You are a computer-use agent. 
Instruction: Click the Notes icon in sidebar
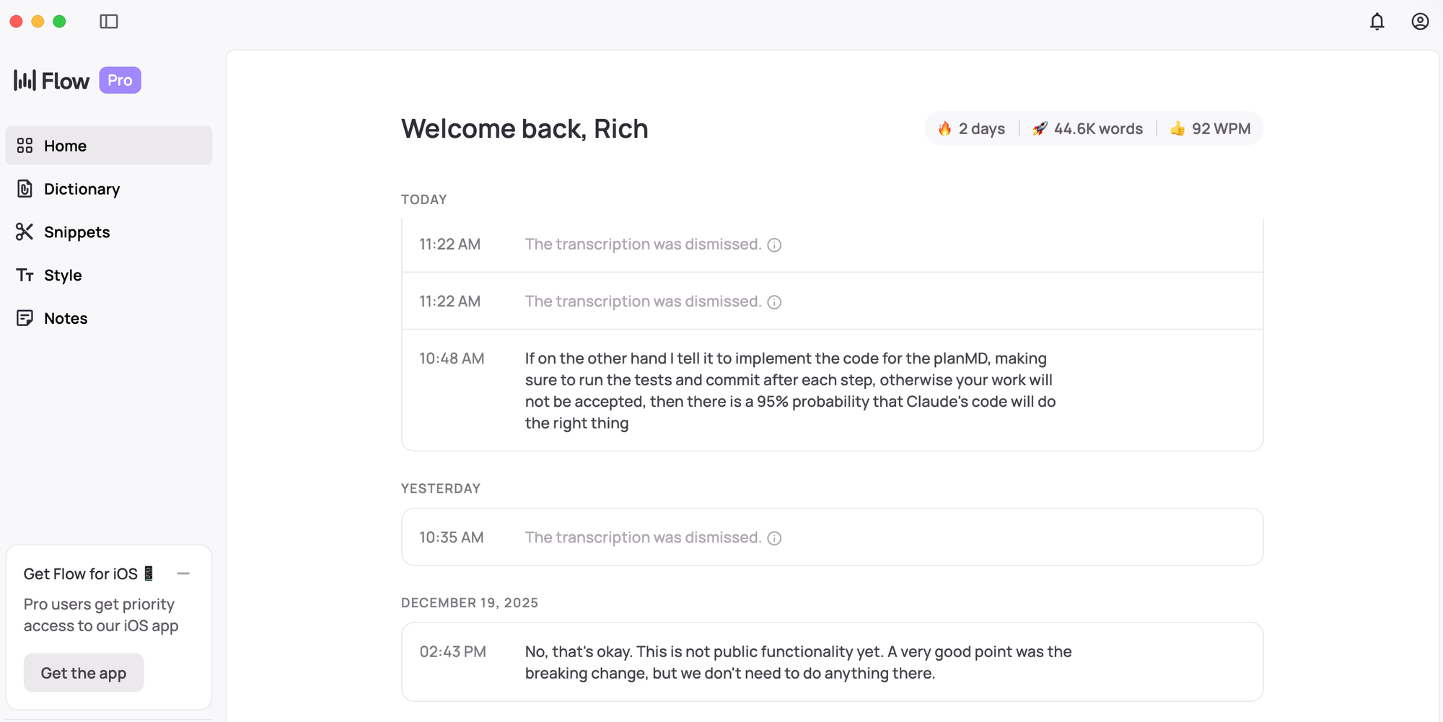tap(25, 318)
